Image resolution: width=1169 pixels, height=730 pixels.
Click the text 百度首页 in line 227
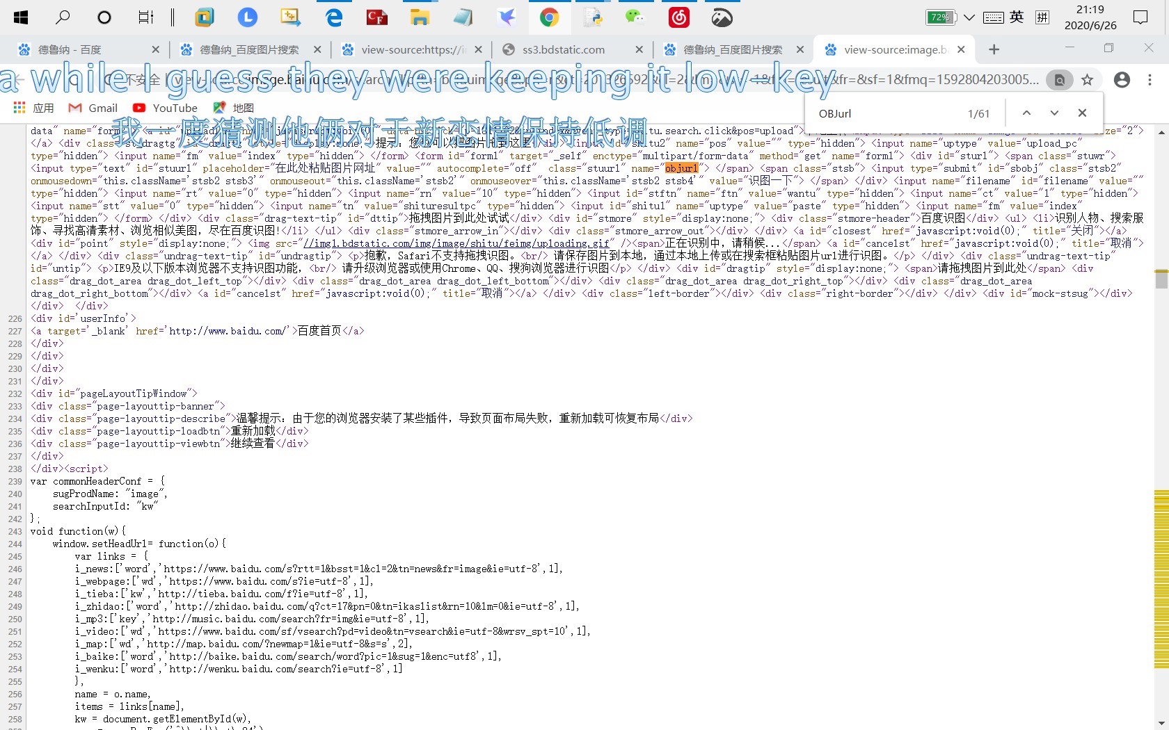pyautogui.click(x=319, y=331)
